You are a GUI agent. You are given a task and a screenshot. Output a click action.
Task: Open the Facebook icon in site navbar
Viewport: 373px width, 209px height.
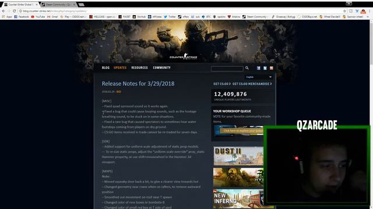click(x=259, y=68)
